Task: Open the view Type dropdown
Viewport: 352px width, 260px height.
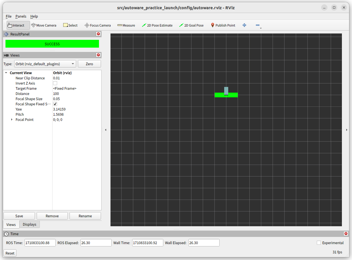Action: click(45, 64)
